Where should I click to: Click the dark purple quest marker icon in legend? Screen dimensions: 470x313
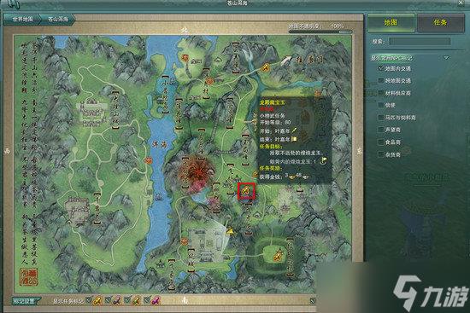point(117,300)
